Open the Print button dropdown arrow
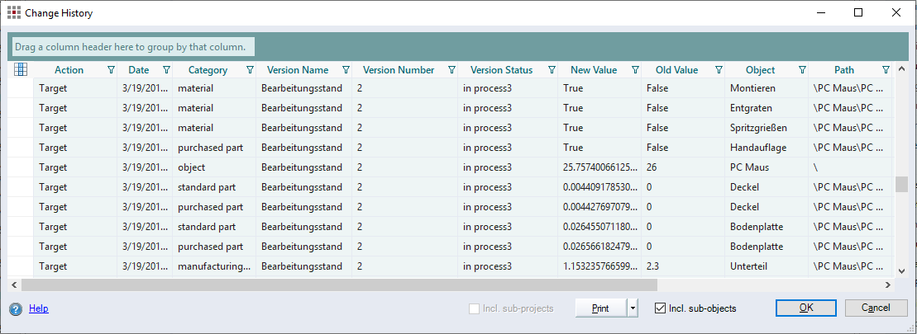 (x=633, y=308)
